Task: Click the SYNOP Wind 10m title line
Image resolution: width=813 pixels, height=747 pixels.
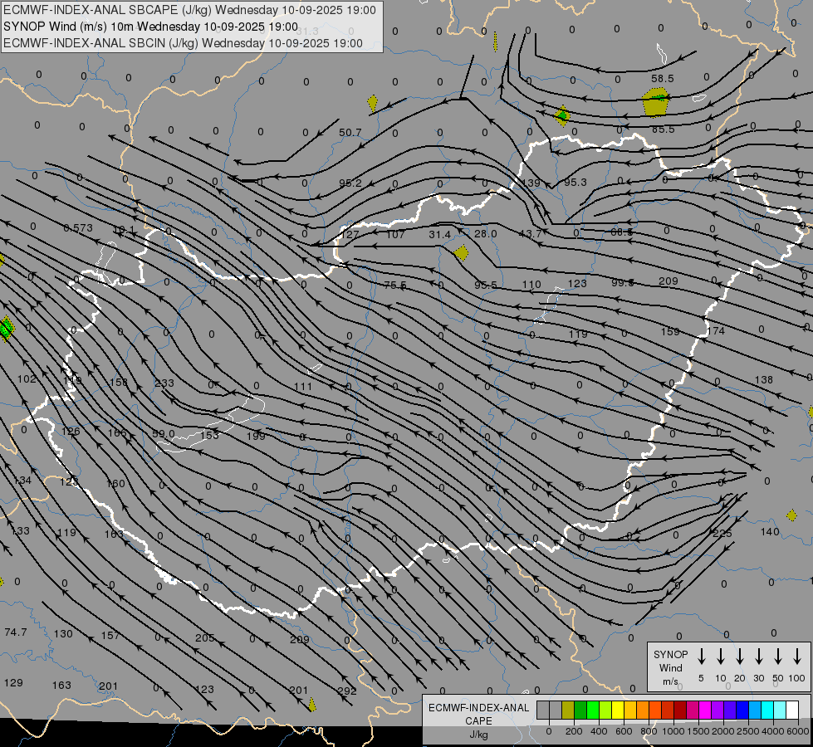Action: [x=150, y=27]
